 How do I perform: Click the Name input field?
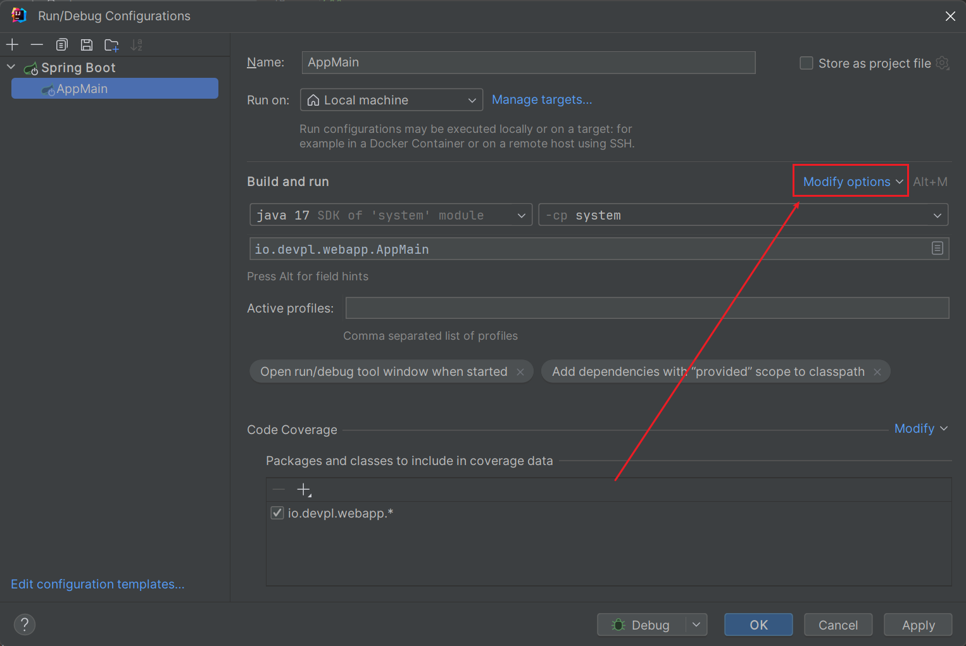(529, 63)
